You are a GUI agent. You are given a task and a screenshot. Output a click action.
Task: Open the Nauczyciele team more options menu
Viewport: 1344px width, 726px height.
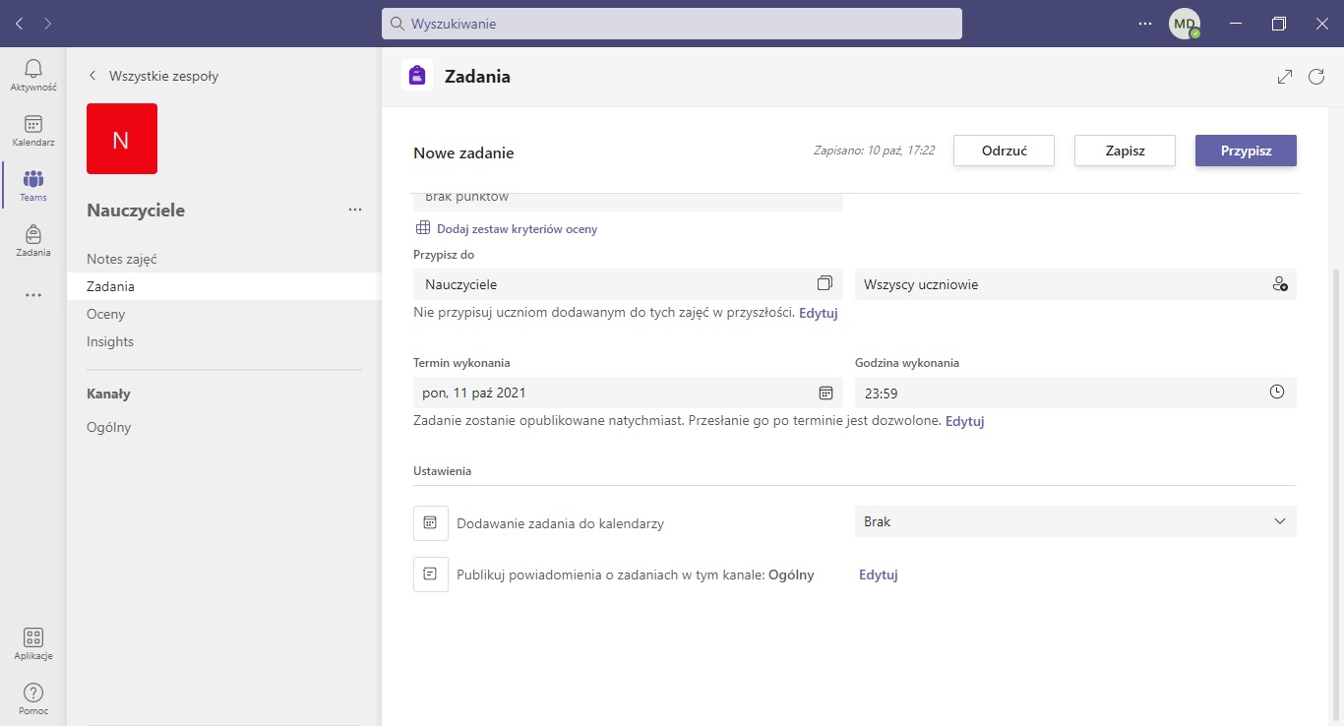[355, 210]
